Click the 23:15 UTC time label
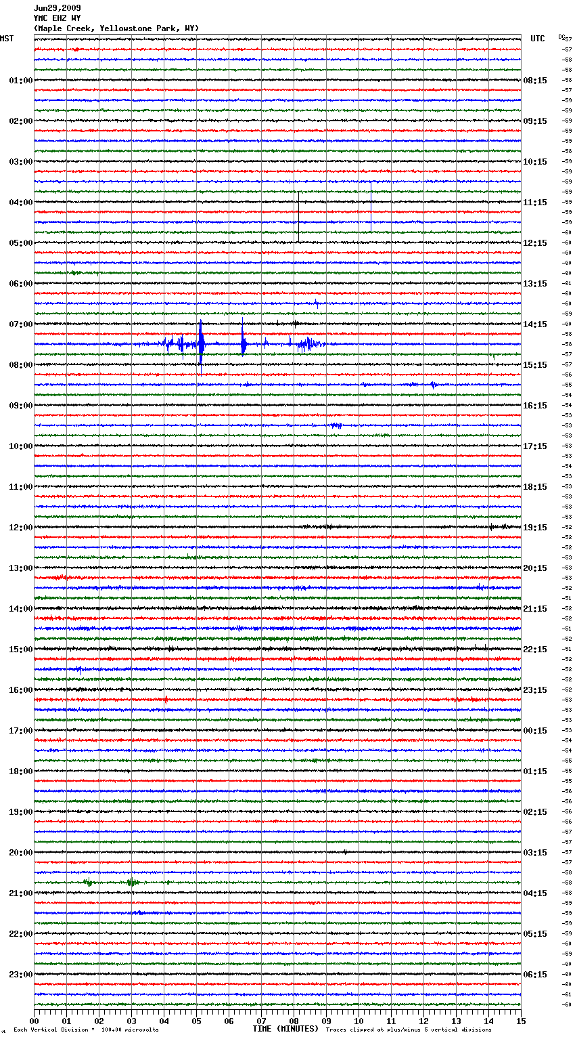 [535, 690]
